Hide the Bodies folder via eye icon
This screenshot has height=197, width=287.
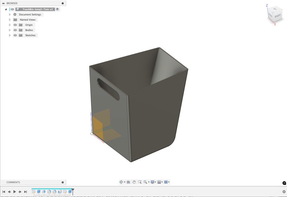(x=15, y=30)
